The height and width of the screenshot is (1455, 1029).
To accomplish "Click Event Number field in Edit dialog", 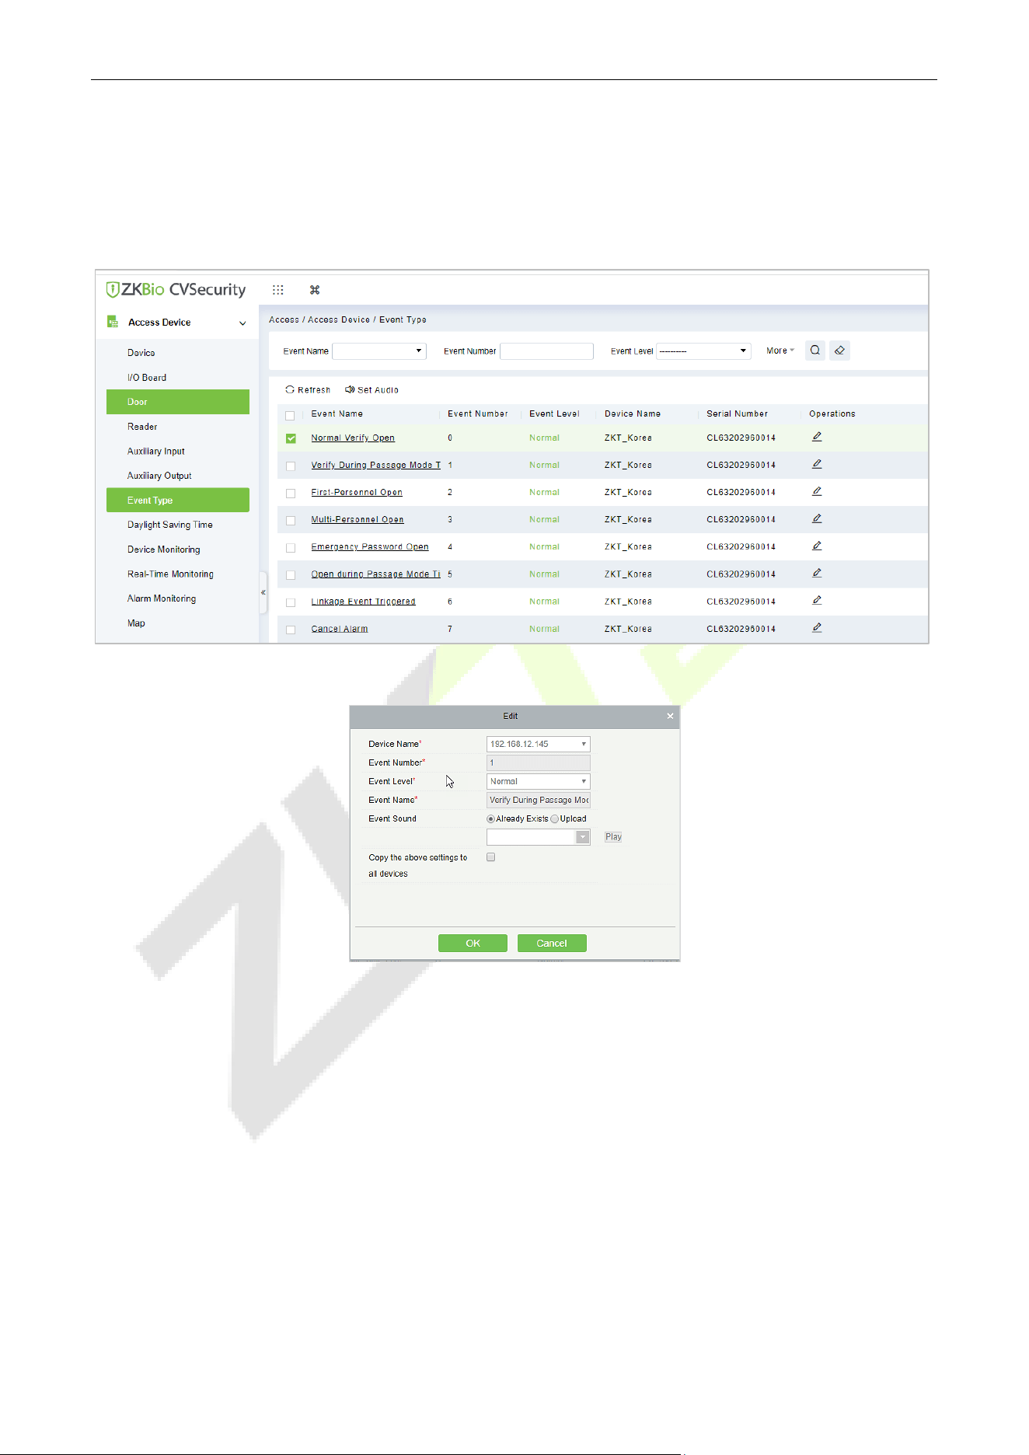I will (x=538, y=762).
